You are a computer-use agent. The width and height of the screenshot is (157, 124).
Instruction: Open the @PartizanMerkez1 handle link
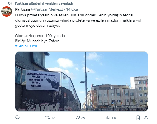click(47, 9)
